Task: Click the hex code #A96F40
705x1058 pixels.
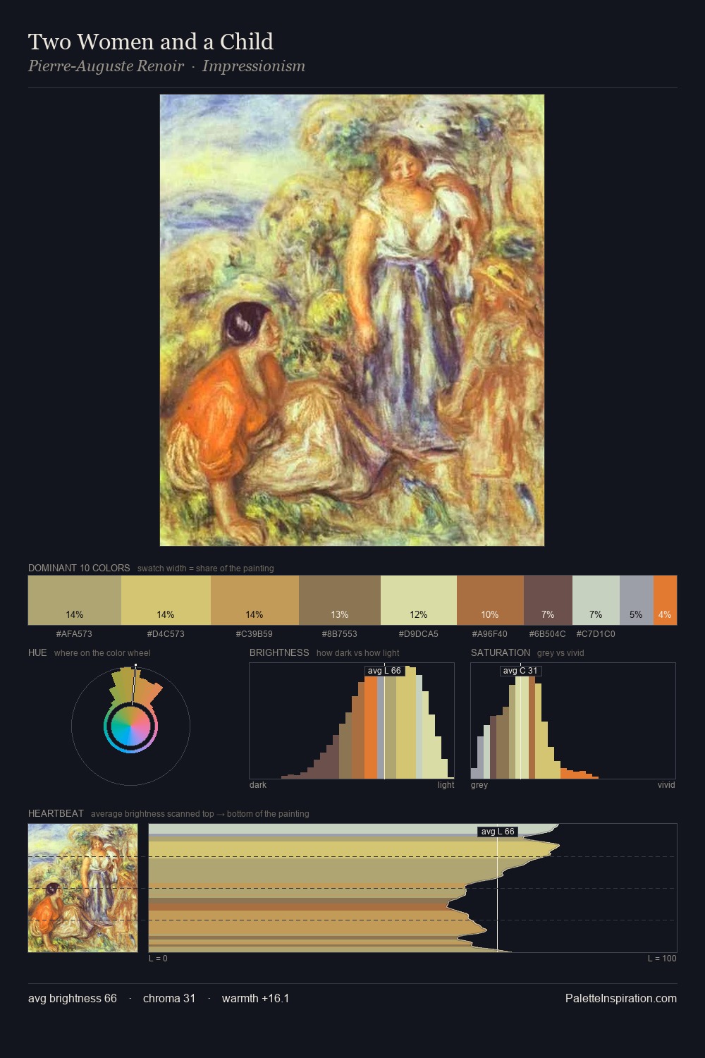Action: pos(490,634)
